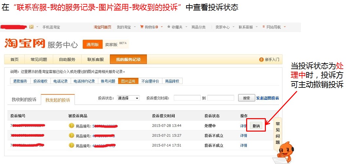Open the 自助服务 tab
Viewport: 354px width, 164px height.
click(x=67, y=60)
